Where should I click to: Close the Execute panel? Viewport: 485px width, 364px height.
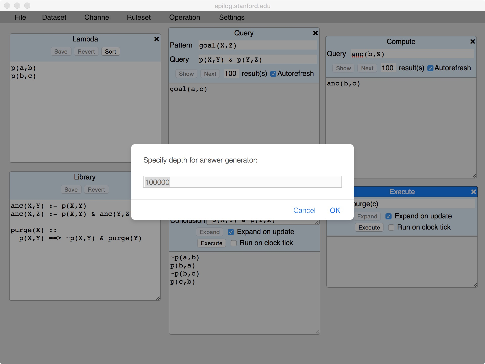click(473, 192)
